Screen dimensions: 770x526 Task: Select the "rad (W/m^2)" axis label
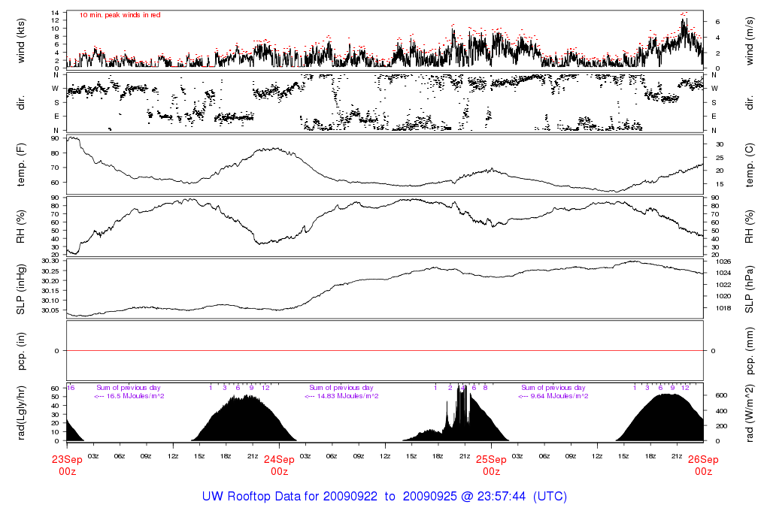[x=749, y=413]
